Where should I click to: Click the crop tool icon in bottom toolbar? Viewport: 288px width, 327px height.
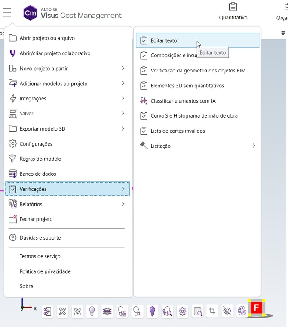(x=212, y=311)
